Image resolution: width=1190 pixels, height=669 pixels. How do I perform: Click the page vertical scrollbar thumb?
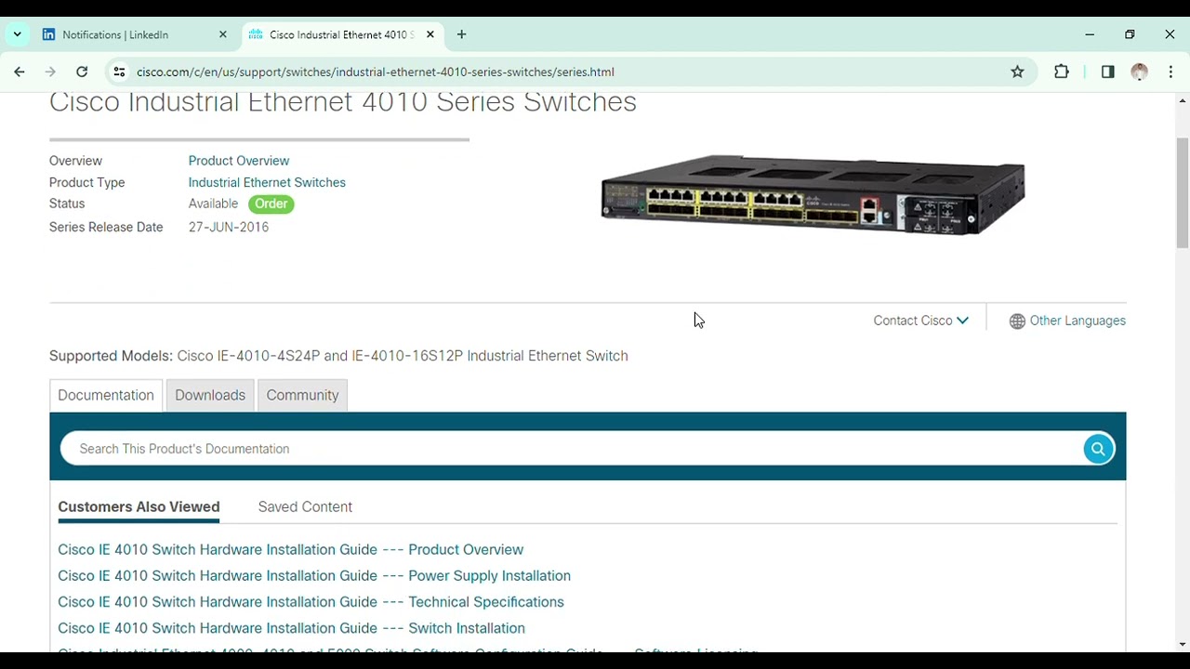click(1183, 193)
